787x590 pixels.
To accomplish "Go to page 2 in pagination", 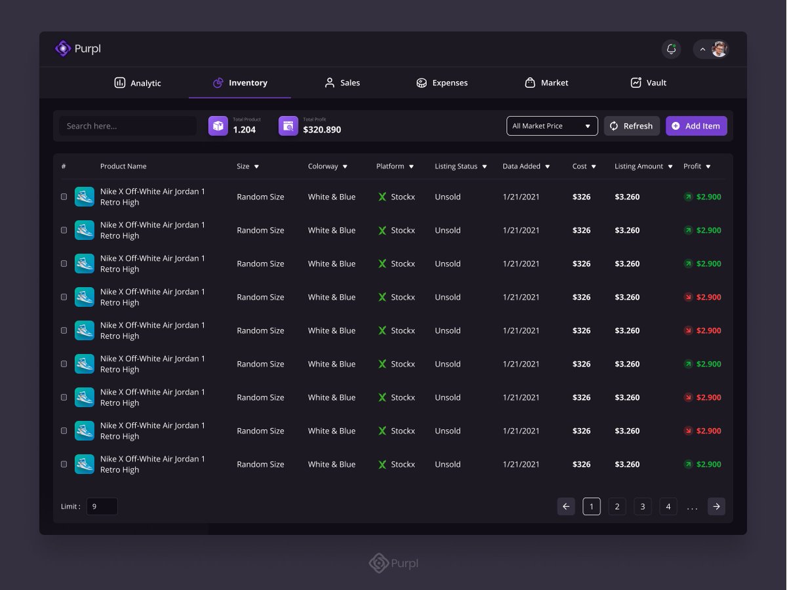I will pos(616,506).
